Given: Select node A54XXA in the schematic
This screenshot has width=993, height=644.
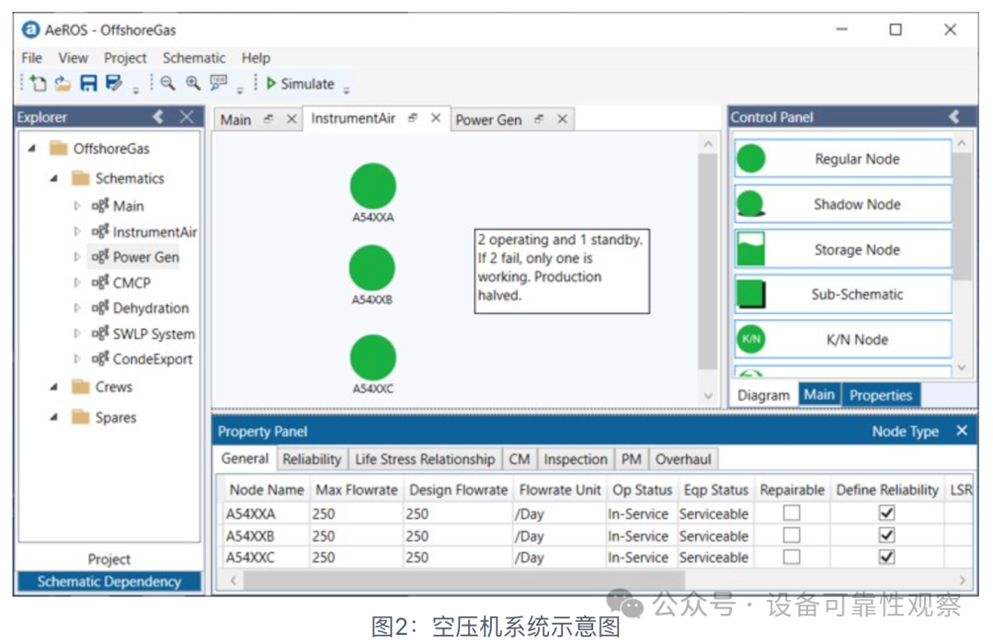Looking at the screenshot, I should pyautogui.click(x=373, y=186).
